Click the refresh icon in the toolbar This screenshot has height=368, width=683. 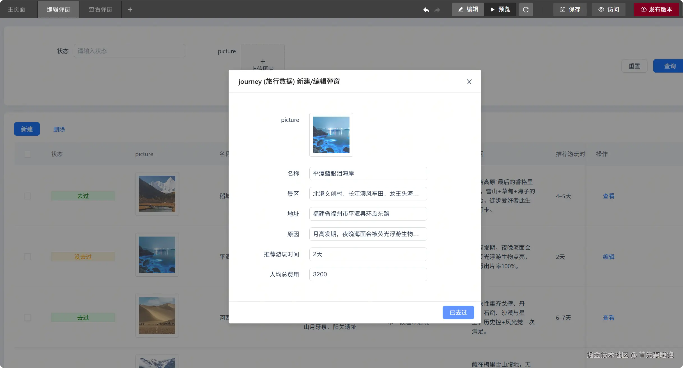click(526, 10)
